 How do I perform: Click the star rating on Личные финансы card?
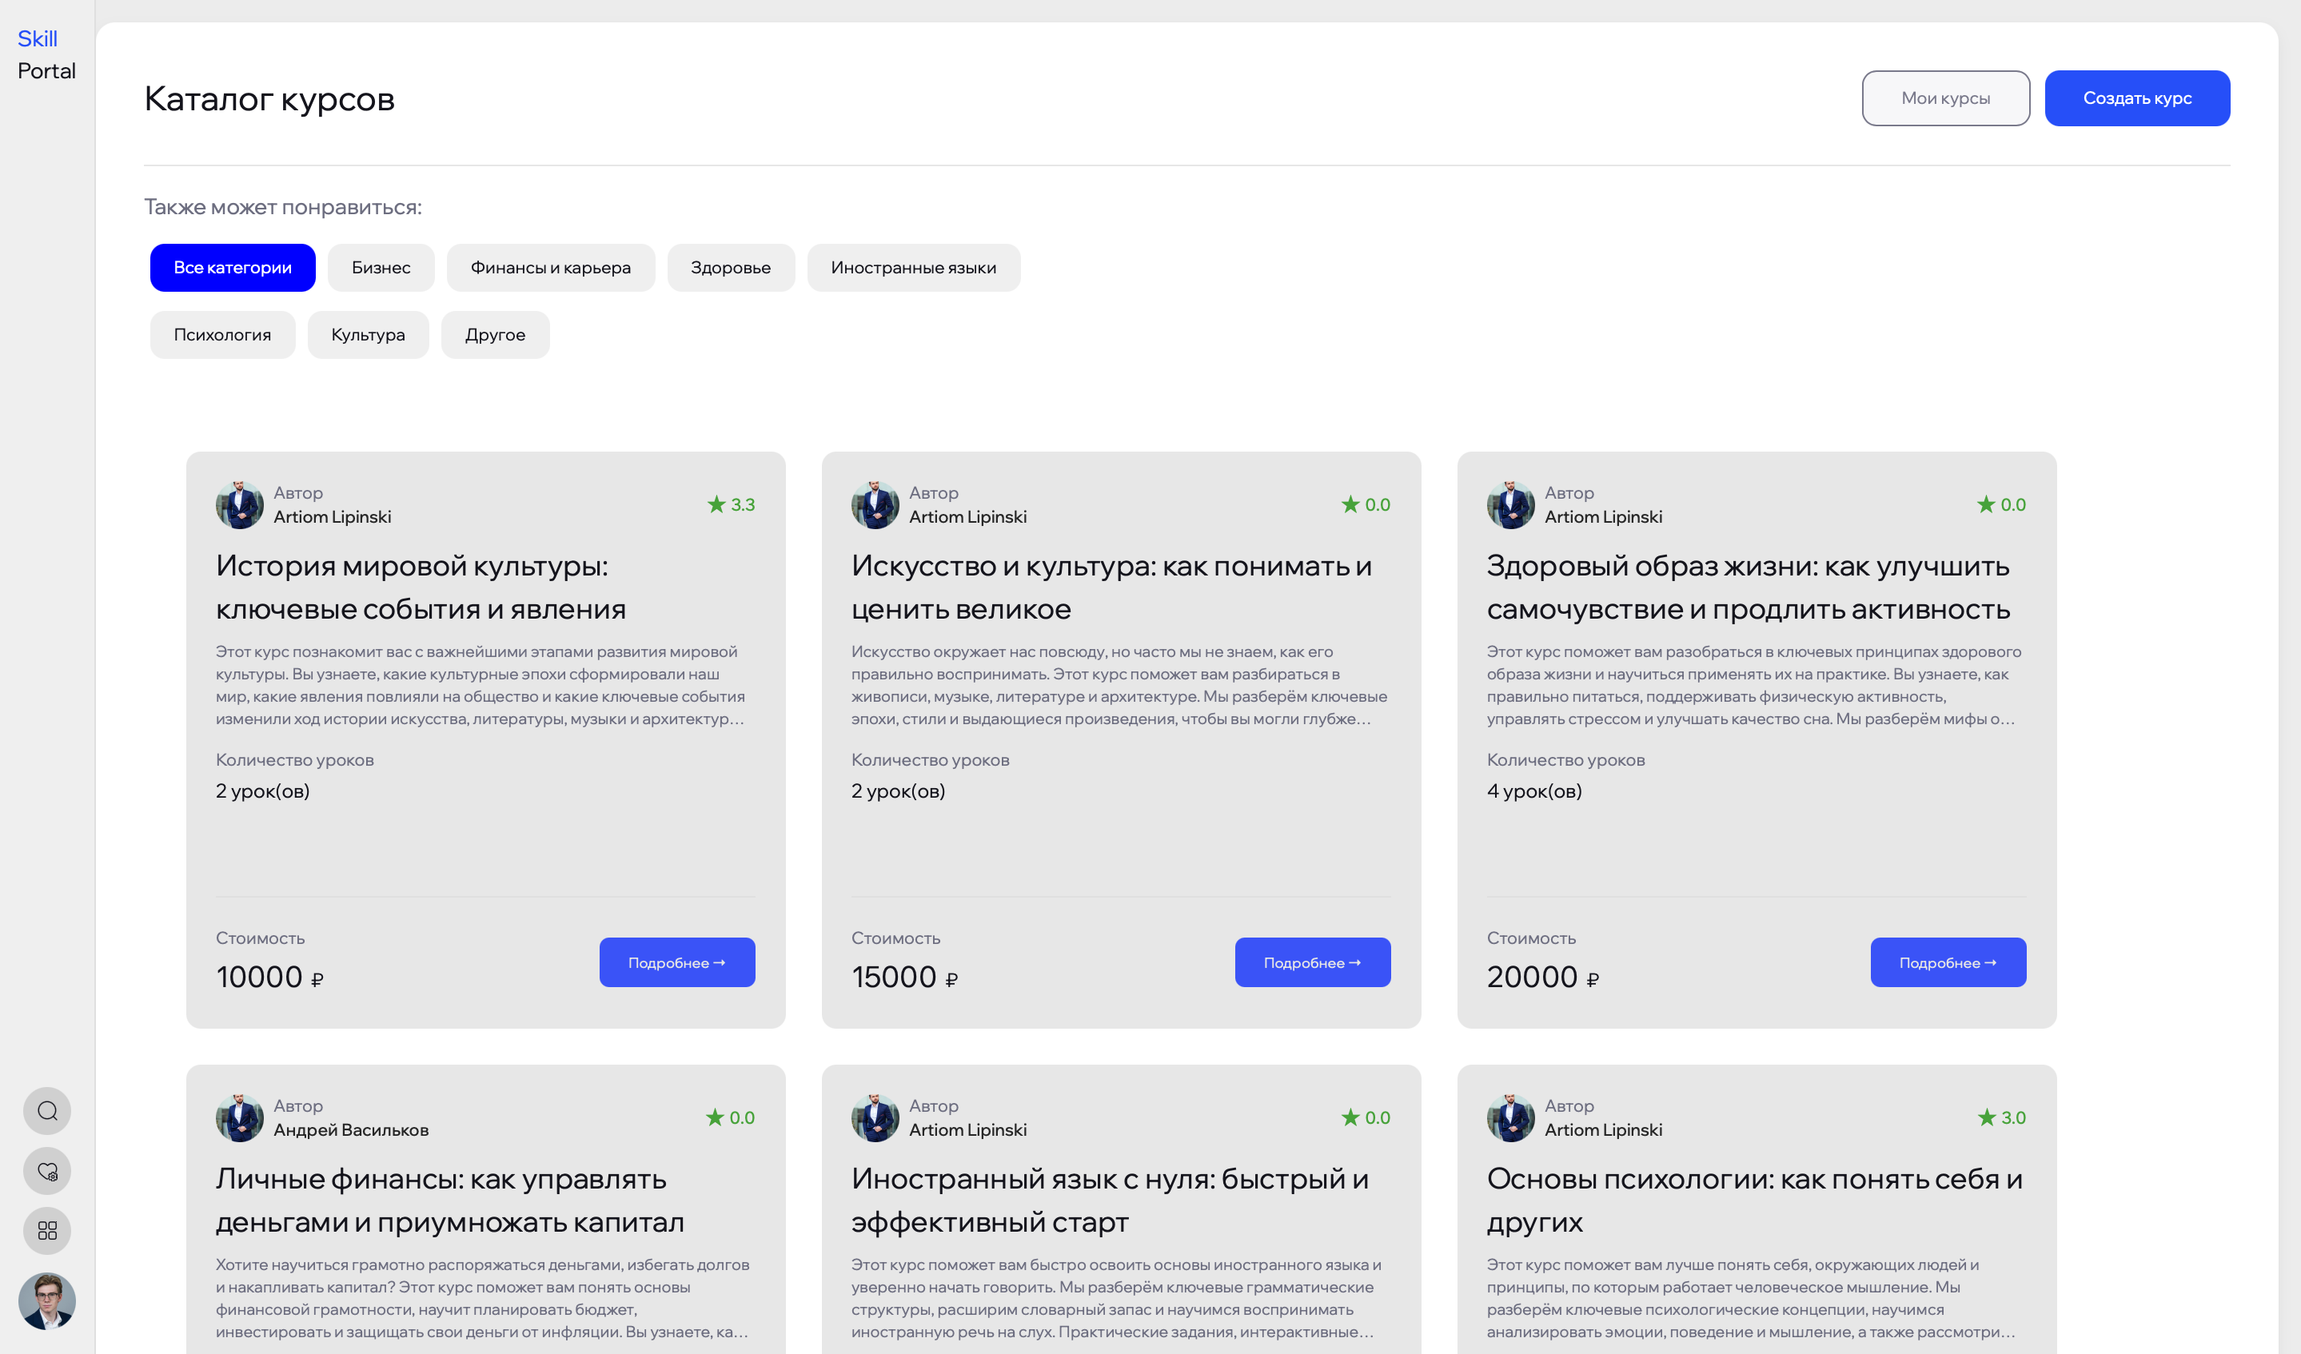click(x=730, y=1117)
